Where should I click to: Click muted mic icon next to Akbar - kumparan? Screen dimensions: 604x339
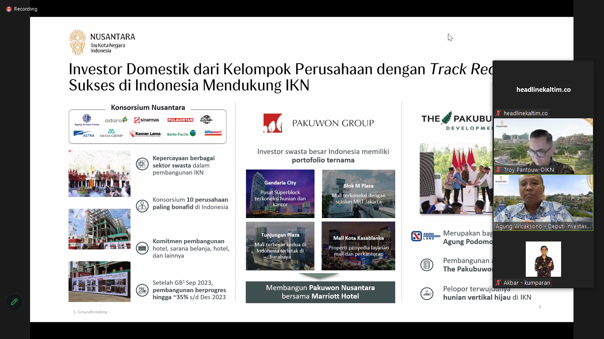point(499,283)
